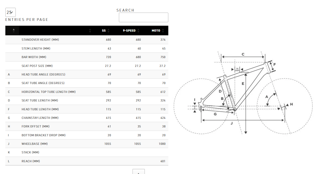
Task: Open the entries per page dropdown
Action: pos(10,12)
